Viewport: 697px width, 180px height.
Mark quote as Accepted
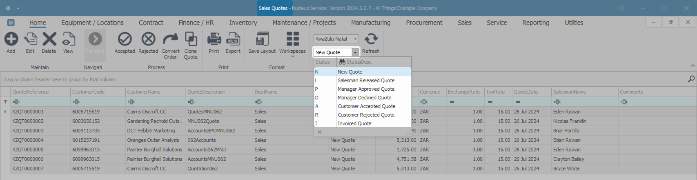pyautogui.click(x=125, y=39)
